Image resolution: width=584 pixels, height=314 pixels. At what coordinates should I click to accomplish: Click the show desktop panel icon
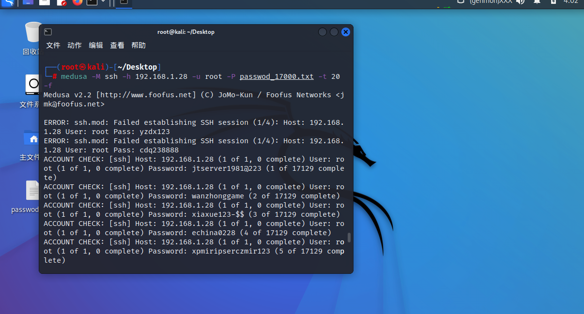[28, 2]
